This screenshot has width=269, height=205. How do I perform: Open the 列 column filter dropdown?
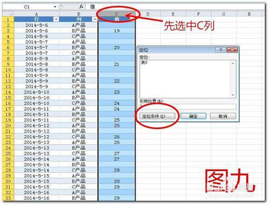click(95, 19)
